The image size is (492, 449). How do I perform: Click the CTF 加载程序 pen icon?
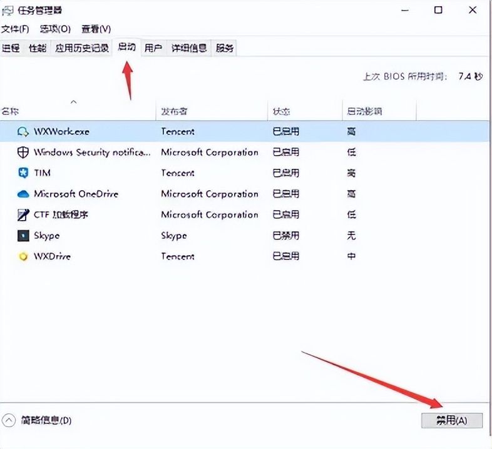click(23, 214)
